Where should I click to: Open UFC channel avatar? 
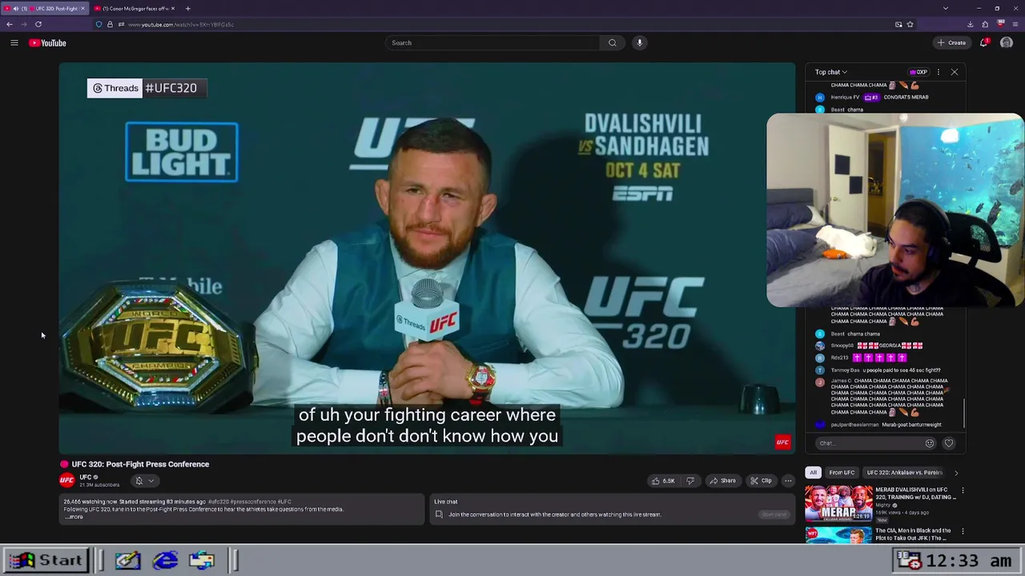tap(67, 480)
